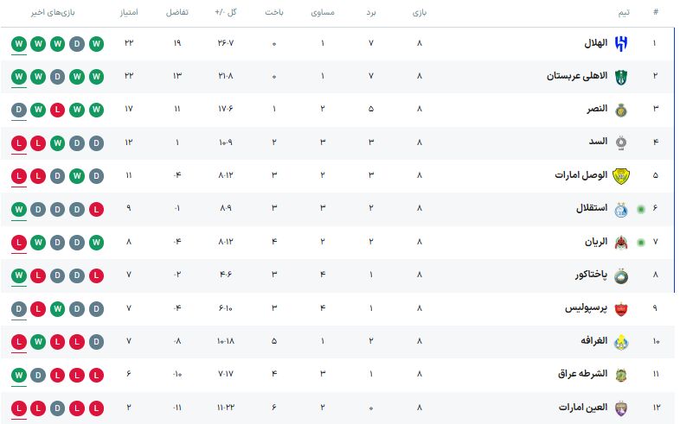Open the Esteghlal (استقلال) blue team logo
The image size is (680, 424).
click(x=620, y=209)
